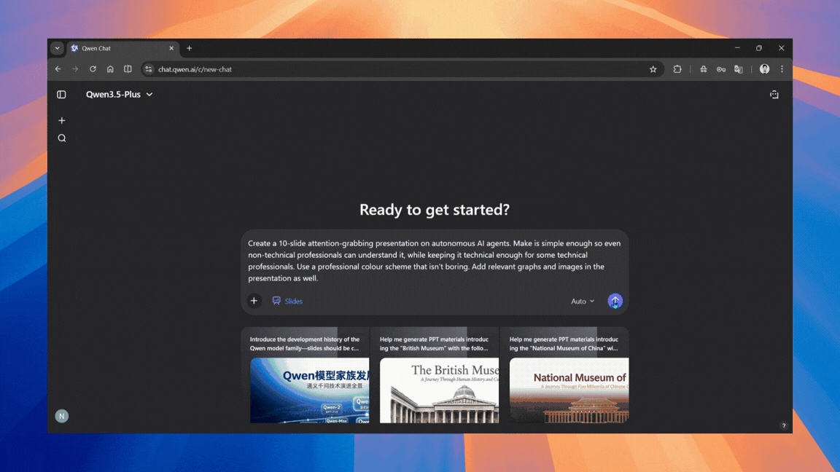This screenshot has height=472, width=840.
Task: Open the temporary chat icon at top right
Action: [x=774, y=95]
